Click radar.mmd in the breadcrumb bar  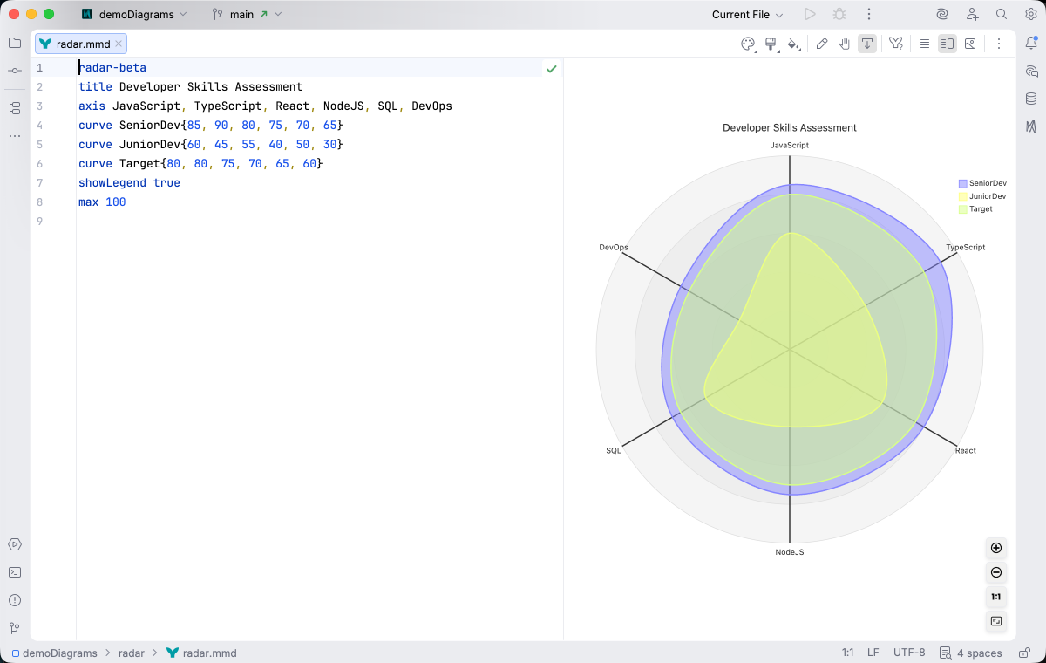pos(201,653)
